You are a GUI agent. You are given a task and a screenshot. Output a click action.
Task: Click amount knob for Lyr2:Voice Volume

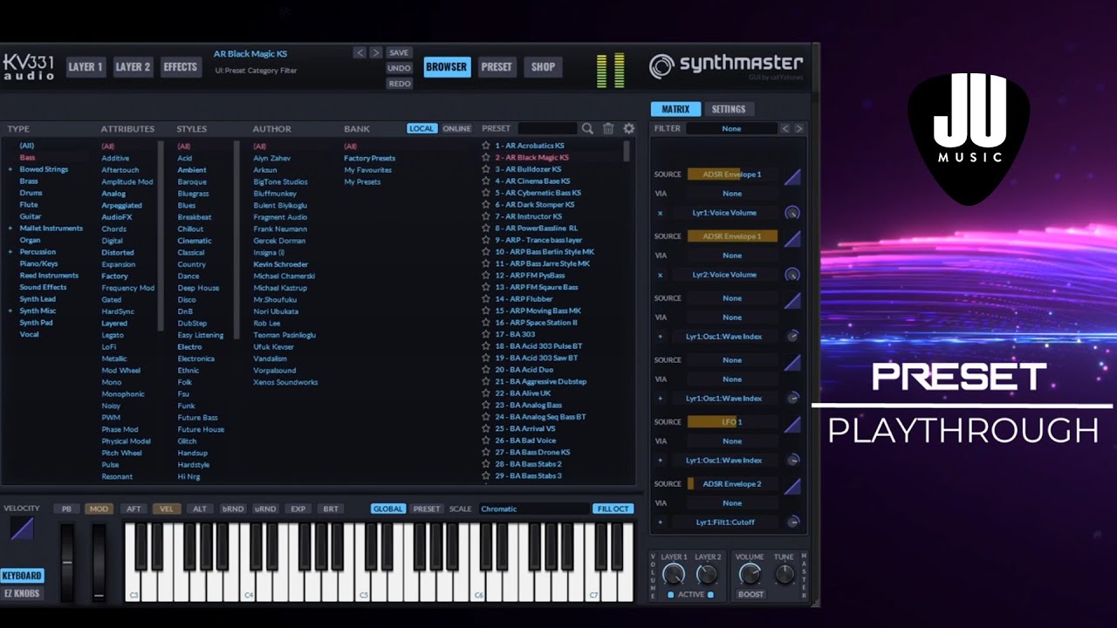pos(792,275)
